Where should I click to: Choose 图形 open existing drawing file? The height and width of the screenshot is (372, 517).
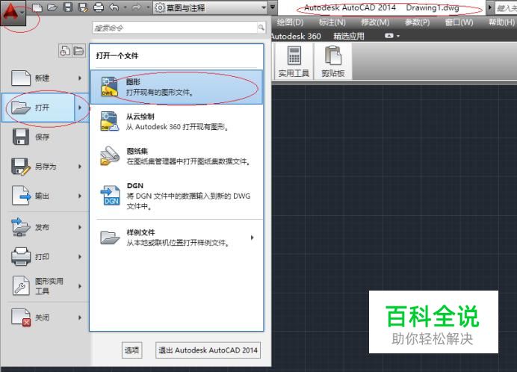pos(176,87)
